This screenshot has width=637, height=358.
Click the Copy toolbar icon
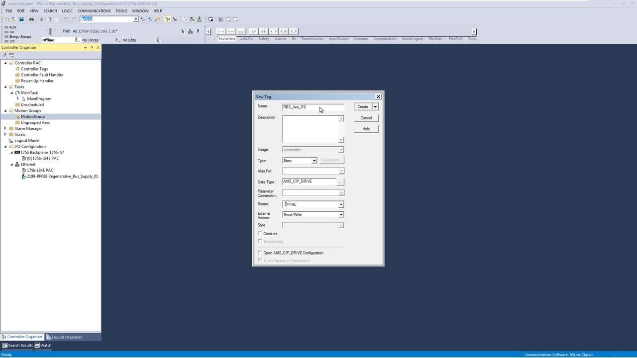tap(49, 19)
